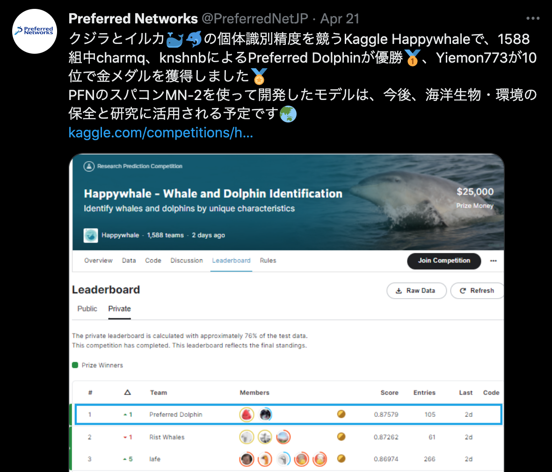Download leaderboard with Raw Data button
Image resolution: width=552 pixels, height=472 pixels.
[x=416, y=291]
